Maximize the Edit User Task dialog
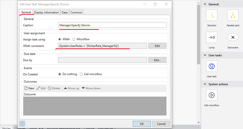Viewport: 243px width, 129px height. (155, 4)
